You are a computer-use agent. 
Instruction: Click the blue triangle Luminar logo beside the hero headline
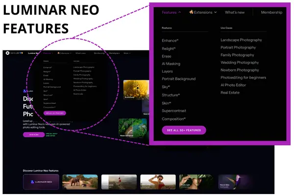coord(24,91)
